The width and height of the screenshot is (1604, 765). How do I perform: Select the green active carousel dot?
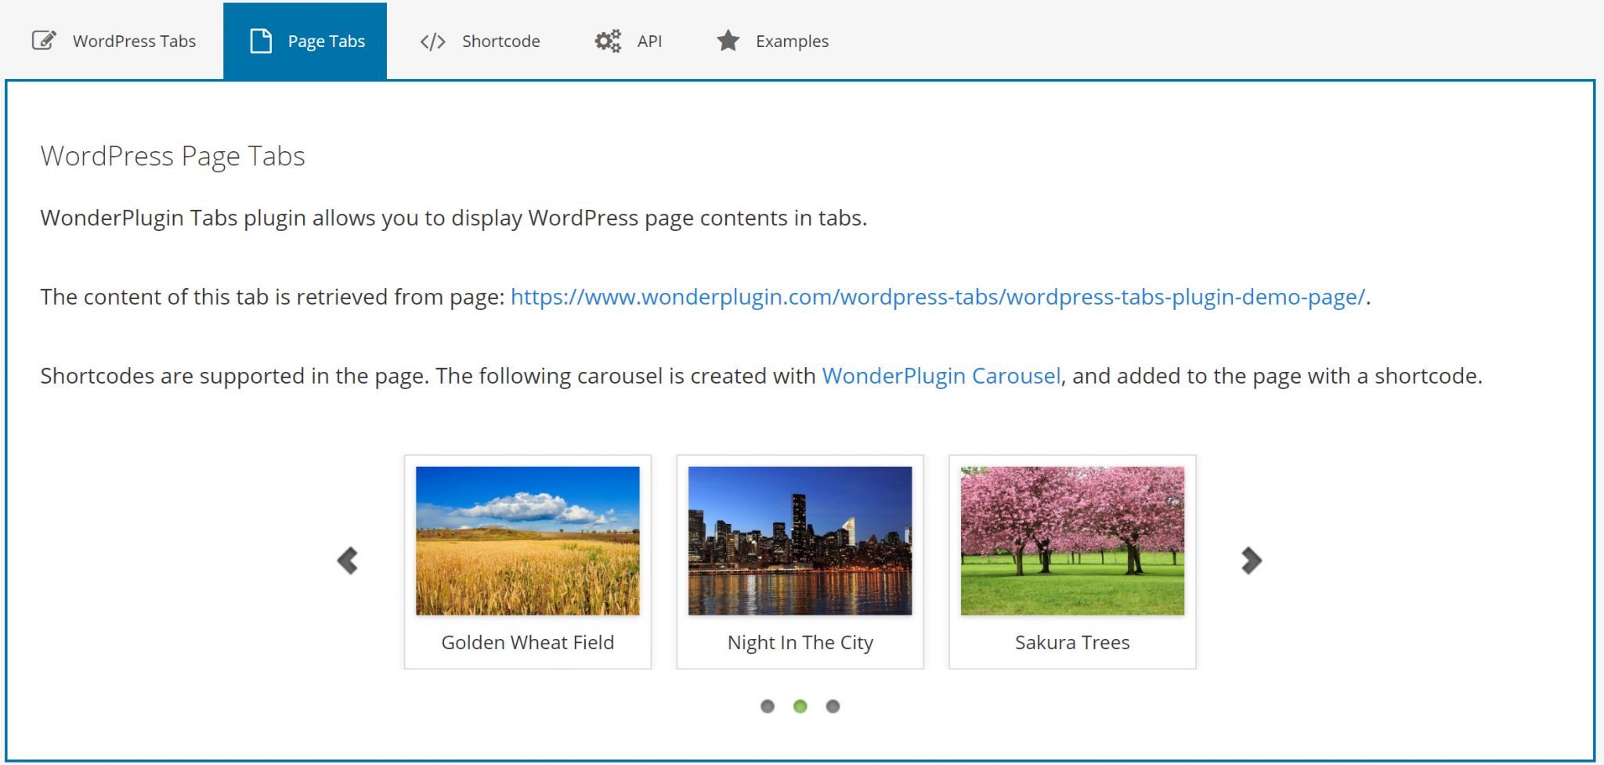[800, 706]
